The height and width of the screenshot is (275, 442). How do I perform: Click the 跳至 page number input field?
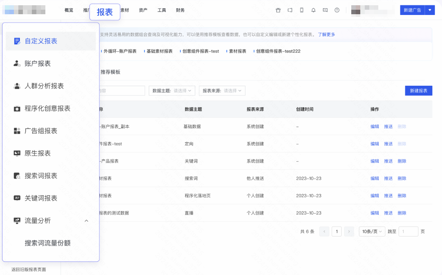point(408,231)
